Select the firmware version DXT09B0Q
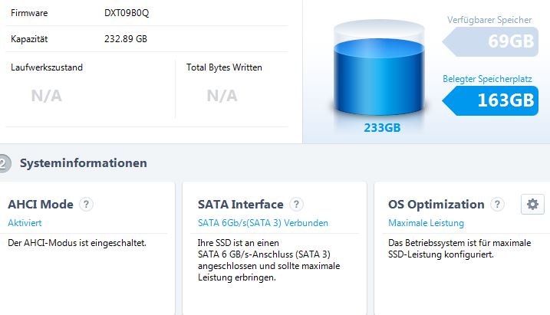The height and width of the screenshot is (315, 550). click(126, 13)
